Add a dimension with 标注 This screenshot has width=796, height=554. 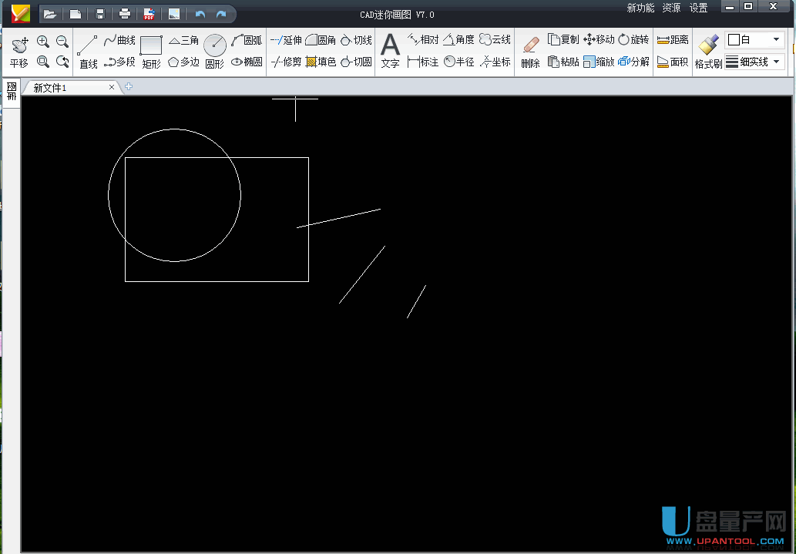(x=423, y=62)
